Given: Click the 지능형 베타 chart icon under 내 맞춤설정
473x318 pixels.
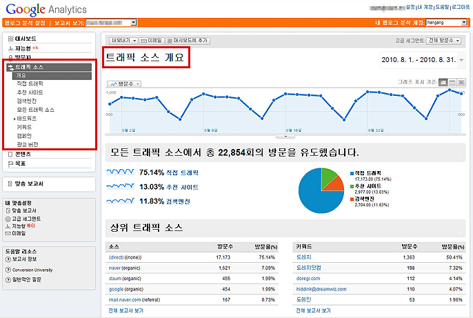Looking at the screenshot, I should pos(8,226).
